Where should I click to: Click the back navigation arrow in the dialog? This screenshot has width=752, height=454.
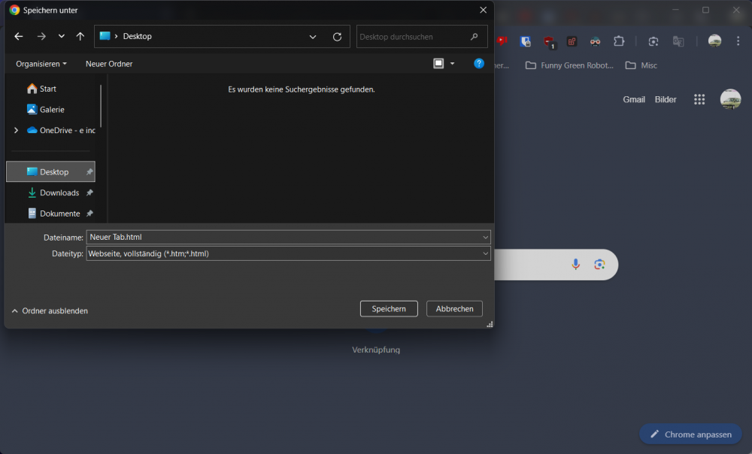point(18,36)
